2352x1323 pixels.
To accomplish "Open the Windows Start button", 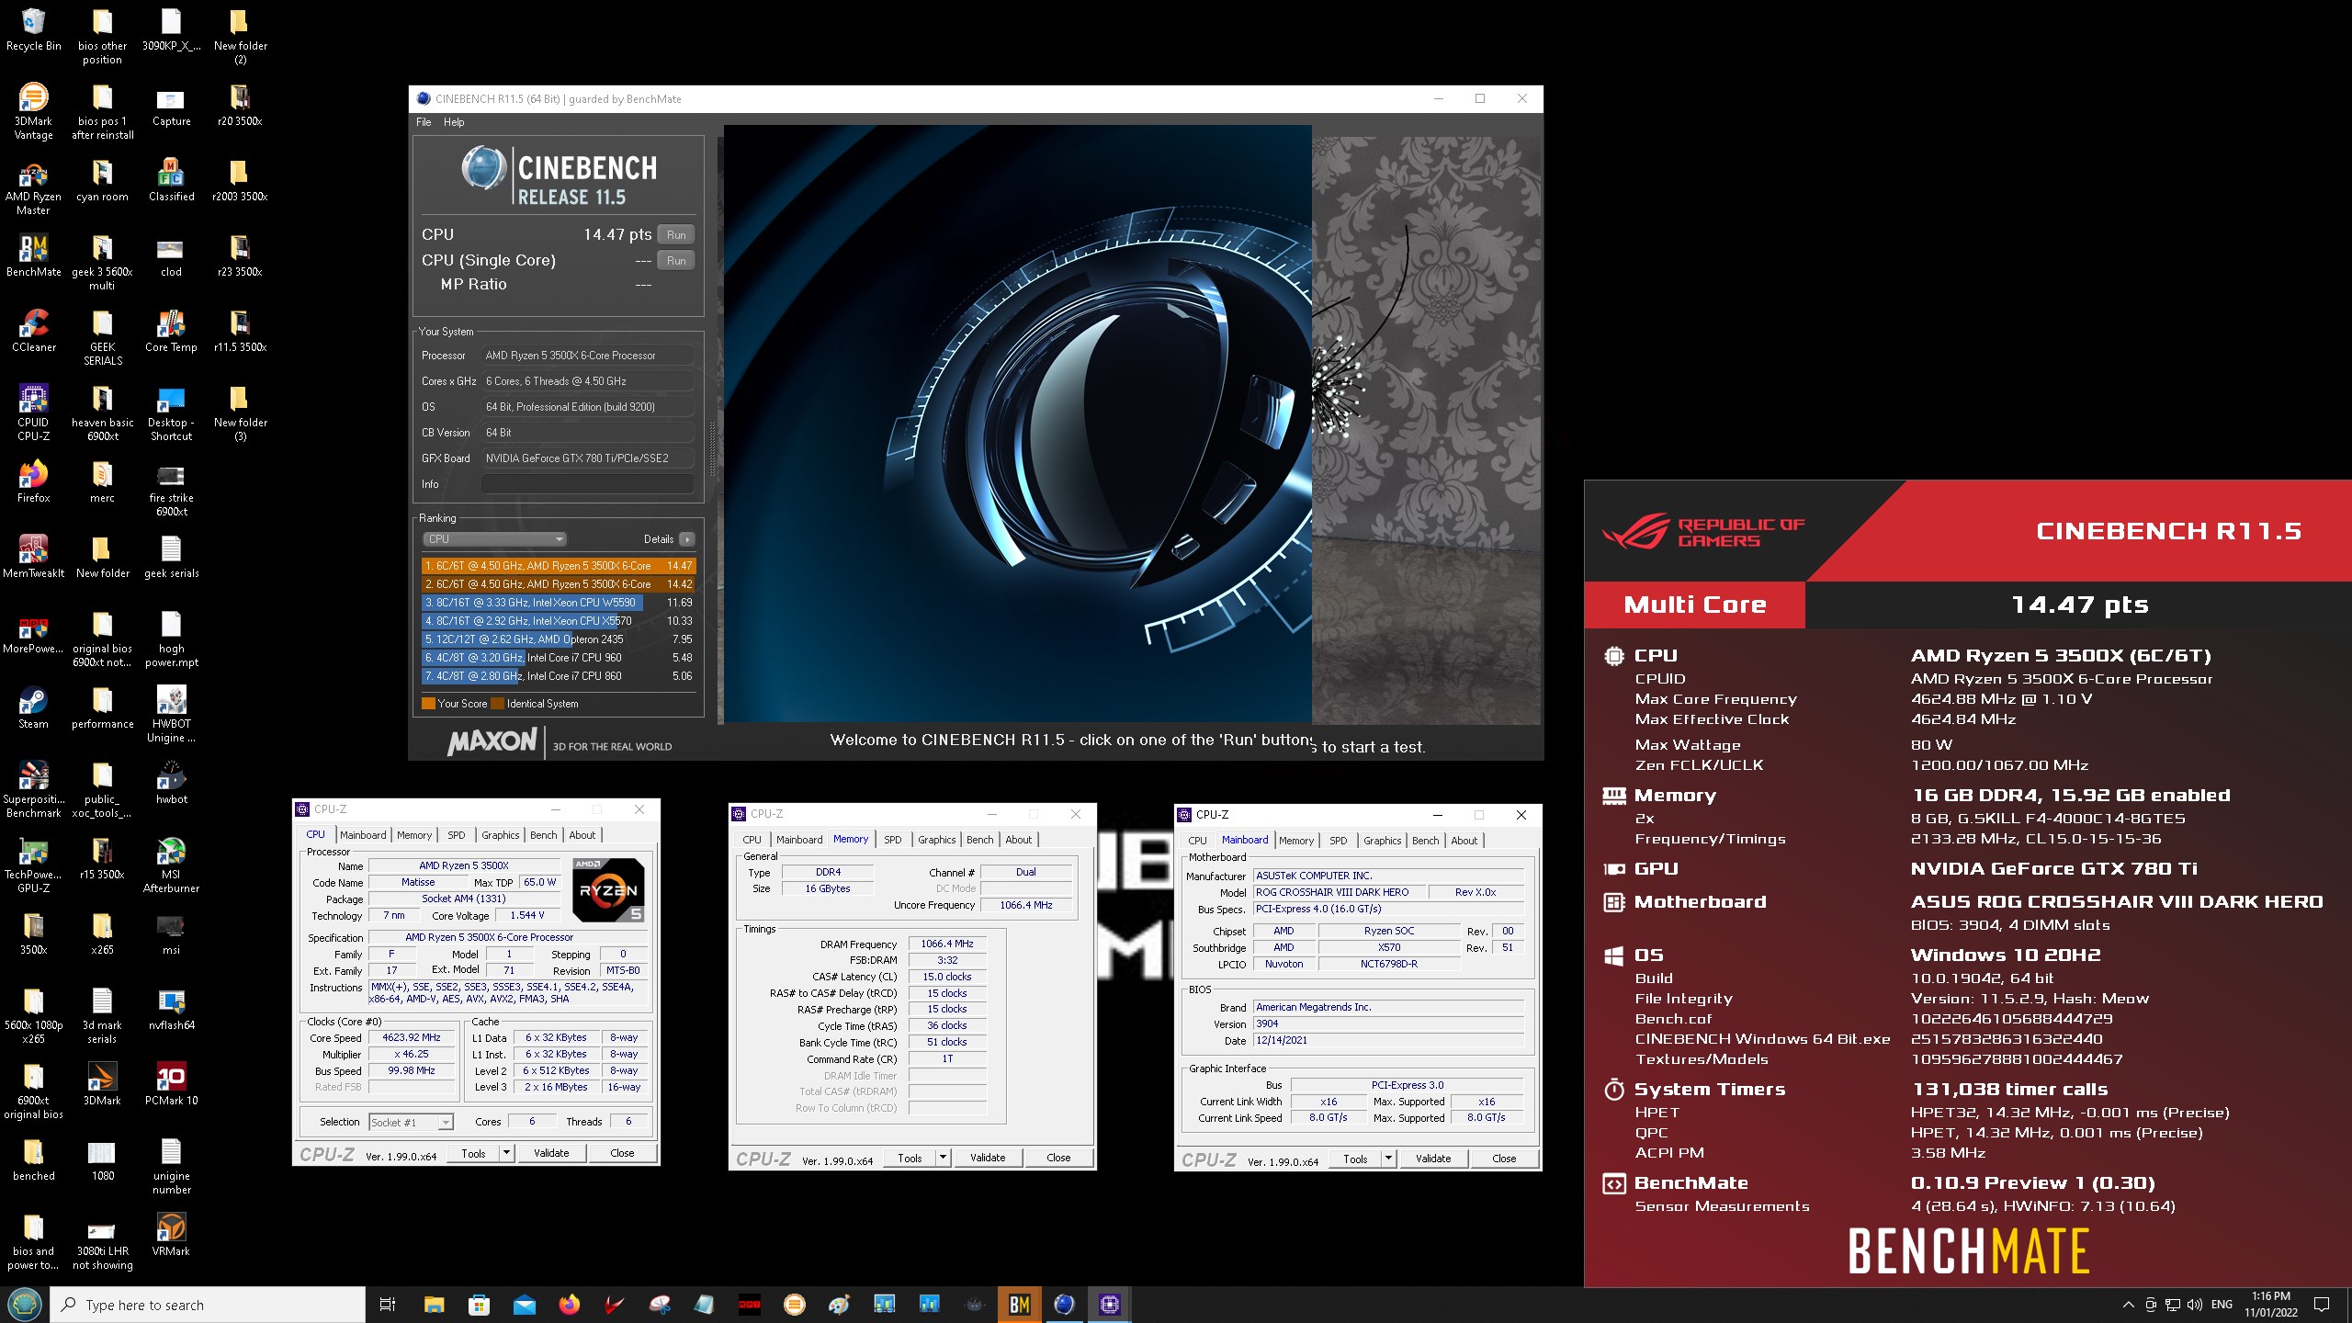I will point(25,1304).
